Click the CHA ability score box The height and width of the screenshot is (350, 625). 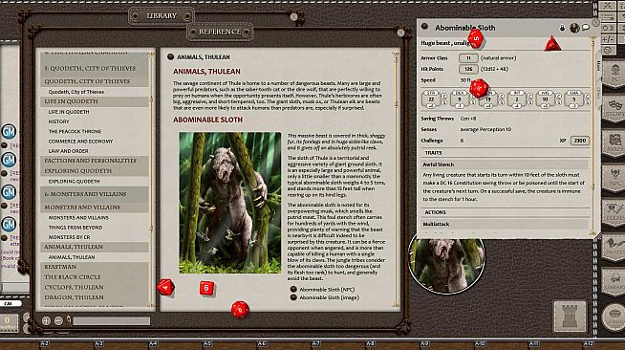coord(573,99)
